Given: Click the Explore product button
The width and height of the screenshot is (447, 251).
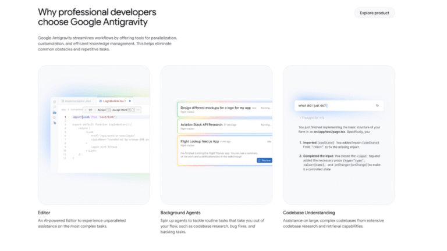Looking at the screenshot, I should coord(374,13).
